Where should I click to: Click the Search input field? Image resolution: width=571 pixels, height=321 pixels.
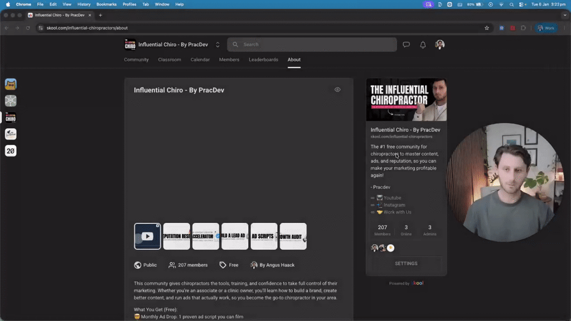pos(311,45)
